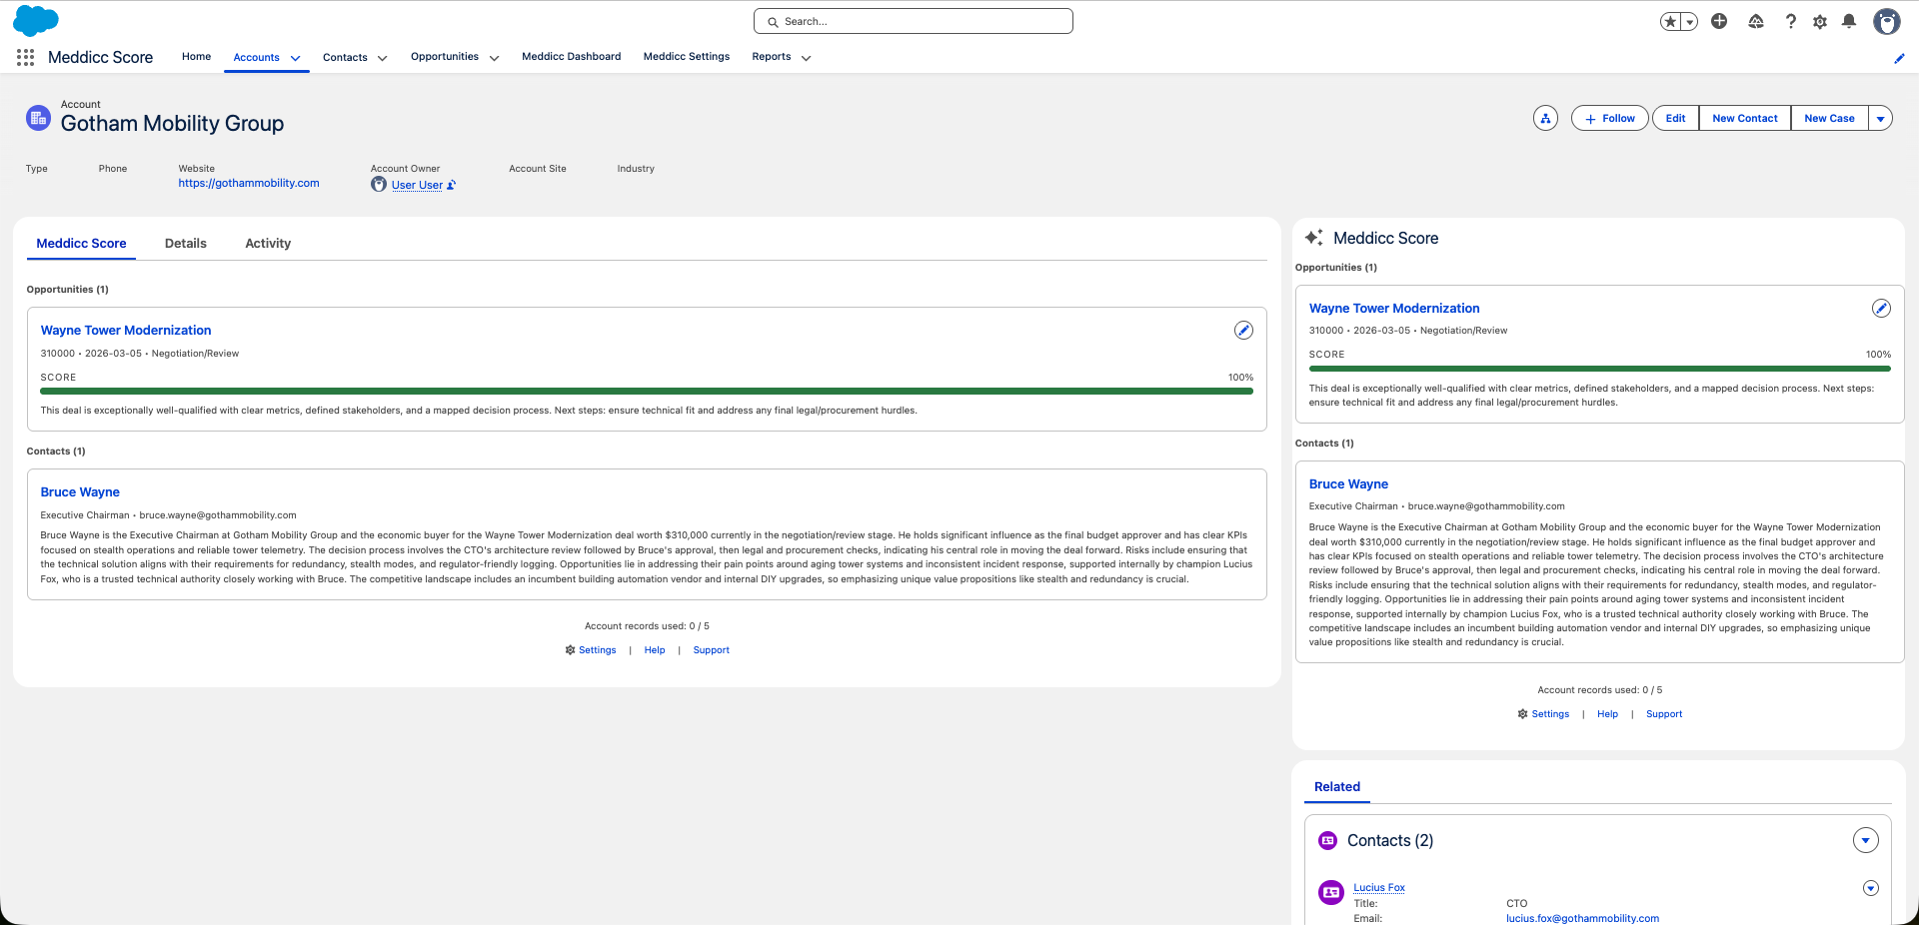Open the Favorites star icon
1919x925 pixels.
pyautogui.click(x=1670, y=22)
